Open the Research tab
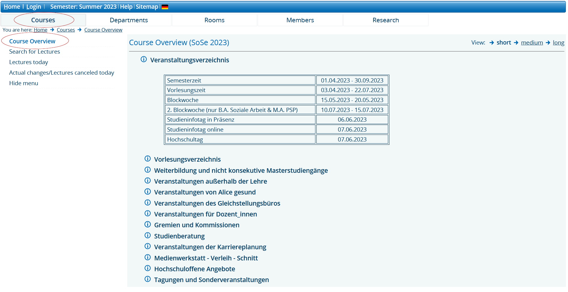 coord(386,20)
